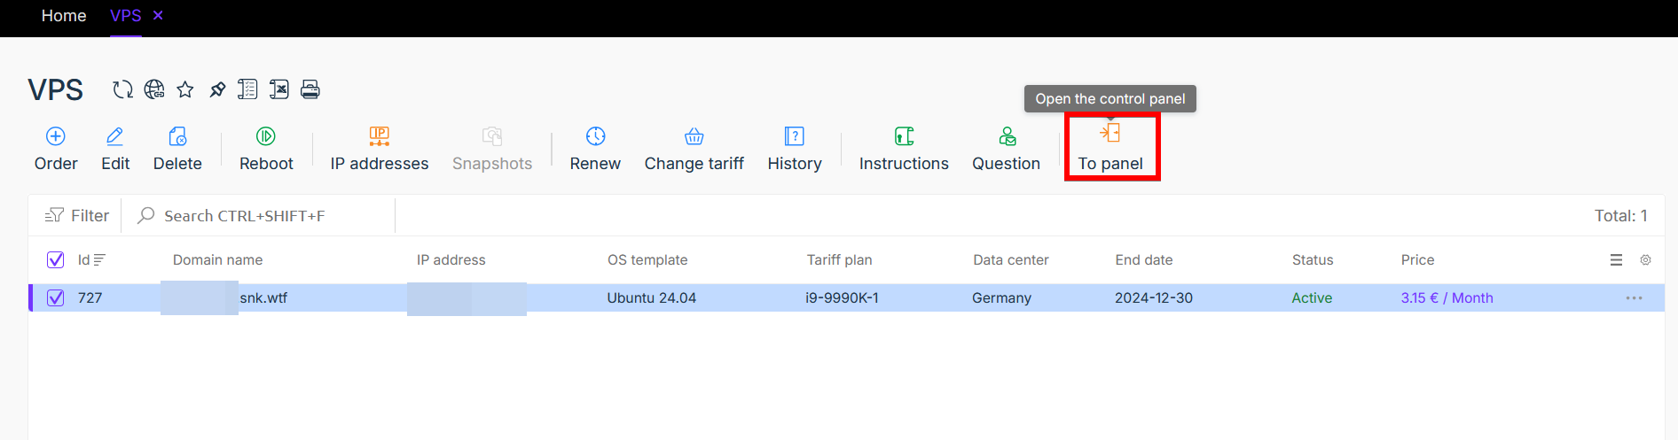Toggle the select-all checkbox in table header
The image size is (1678, 440).
click(55, 259)
